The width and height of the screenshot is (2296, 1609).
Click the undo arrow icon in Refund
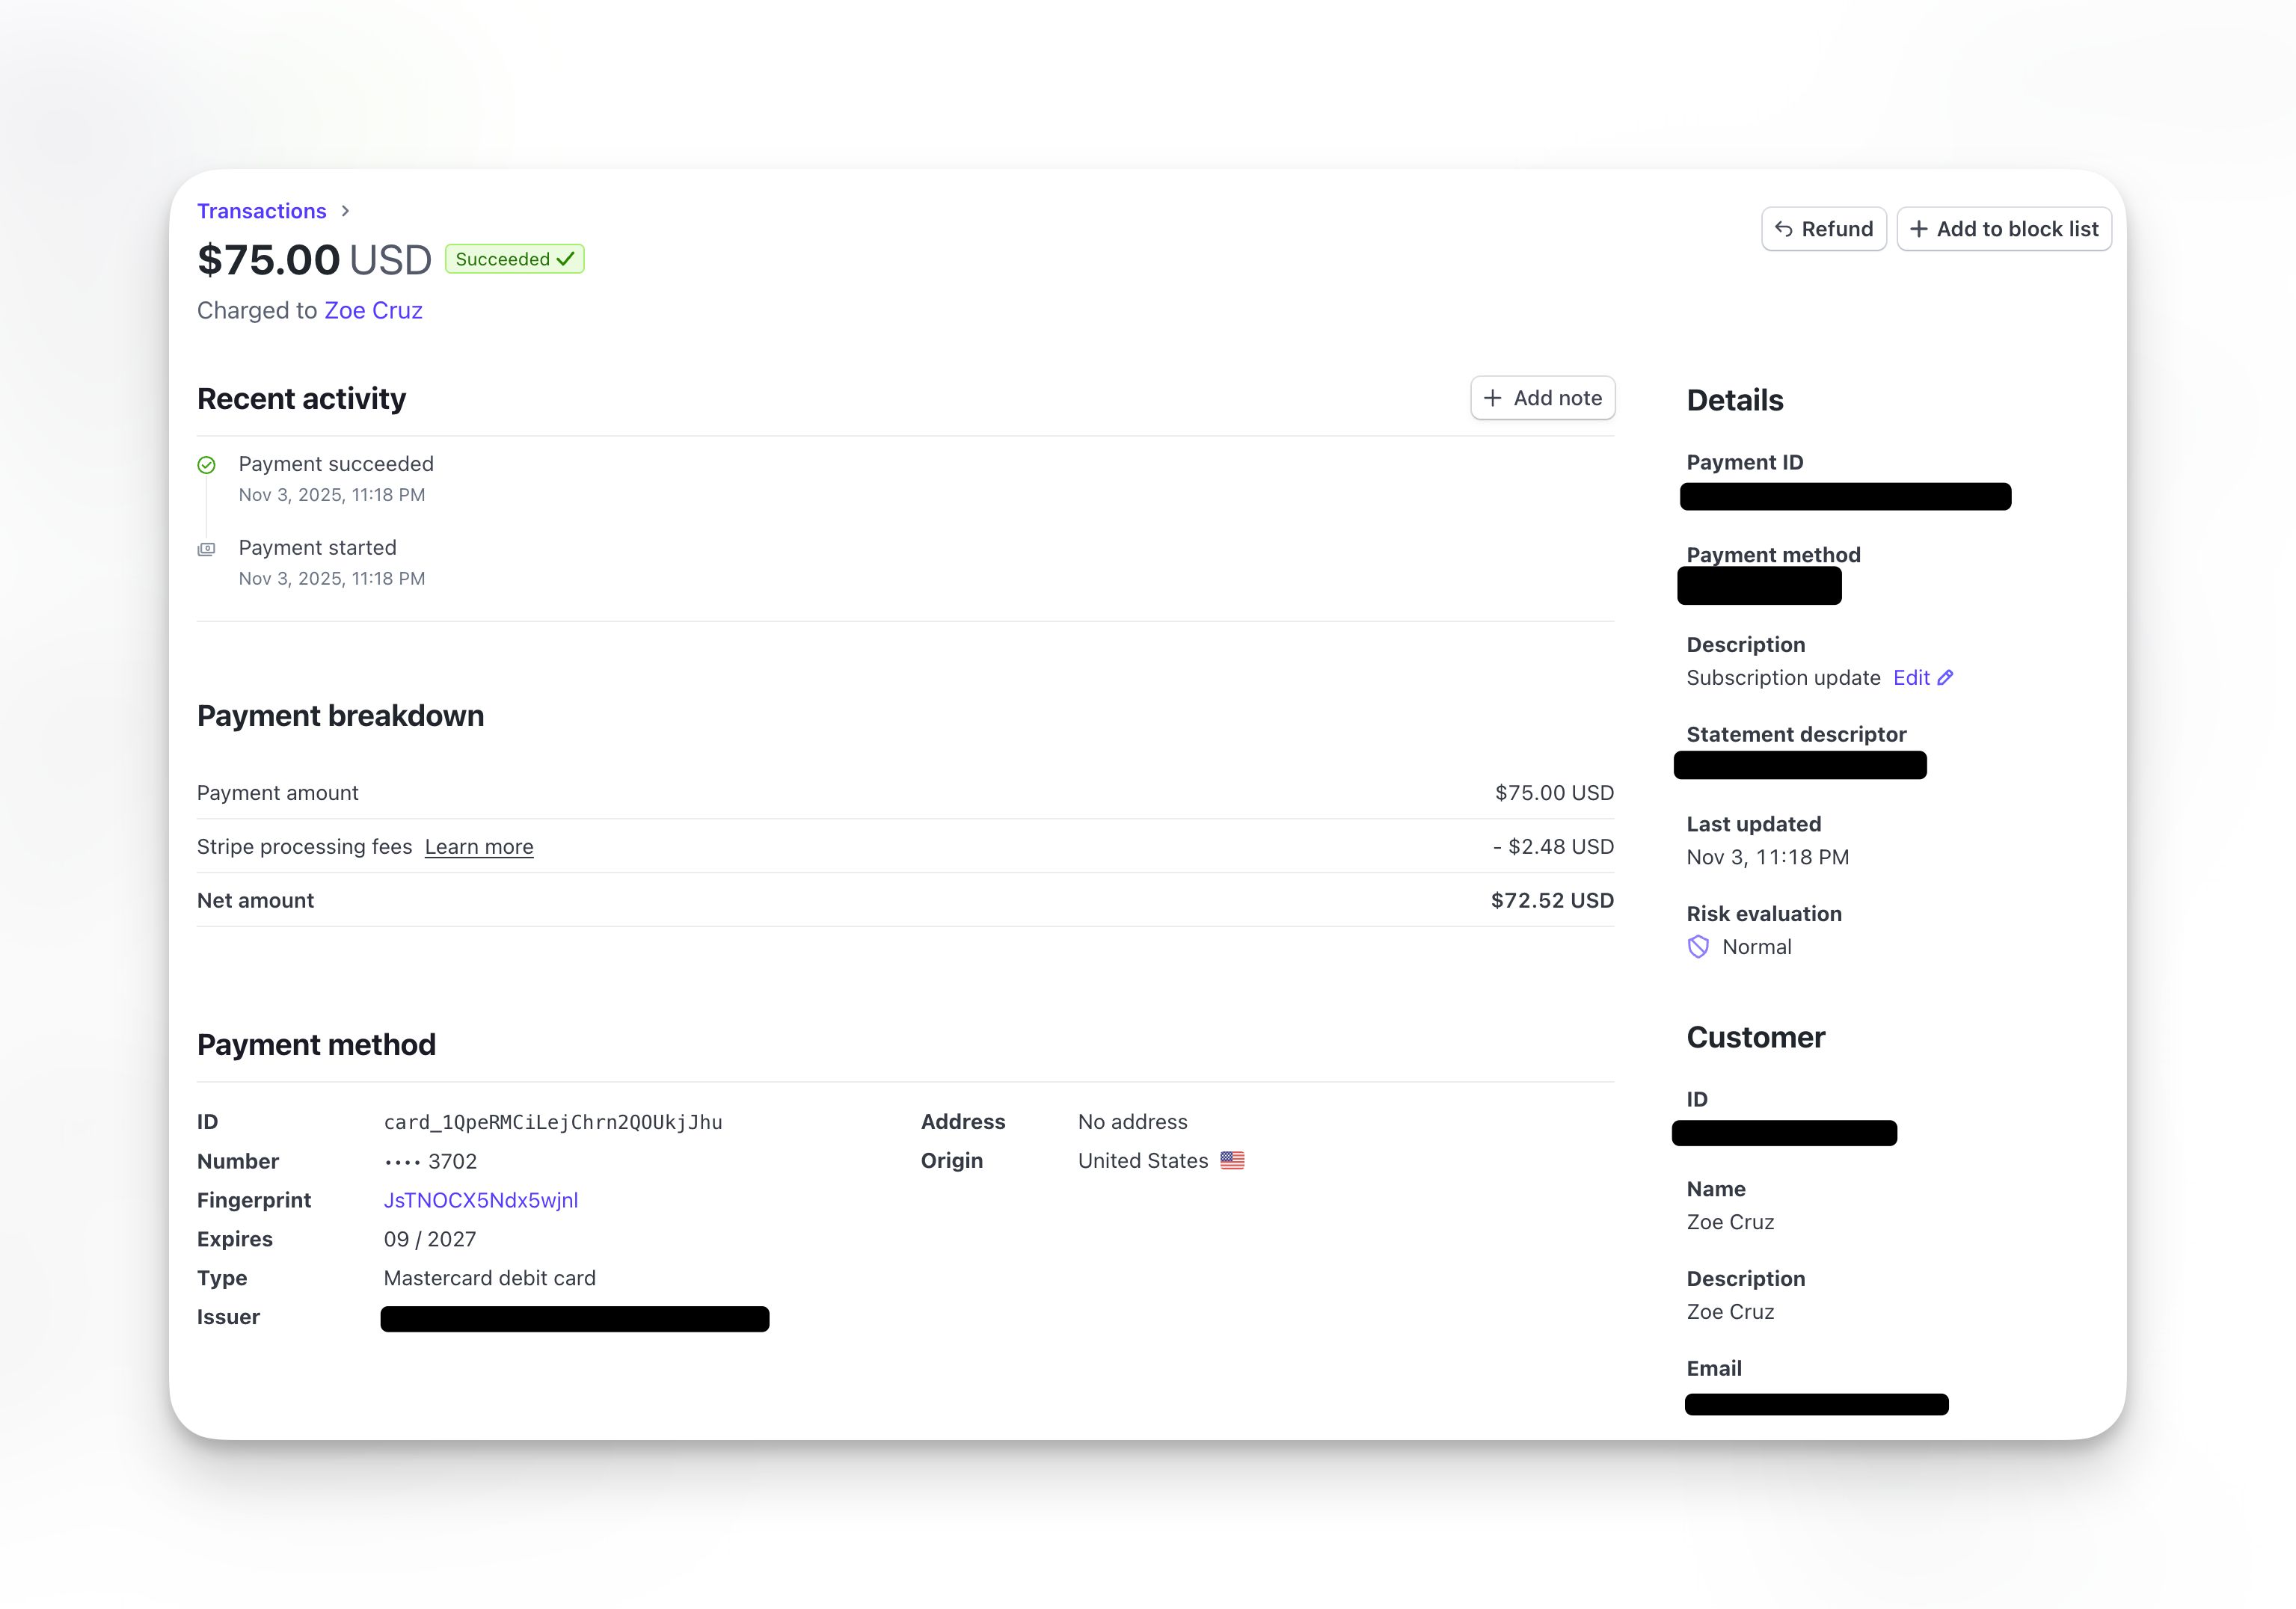(x=1783, y=229)
